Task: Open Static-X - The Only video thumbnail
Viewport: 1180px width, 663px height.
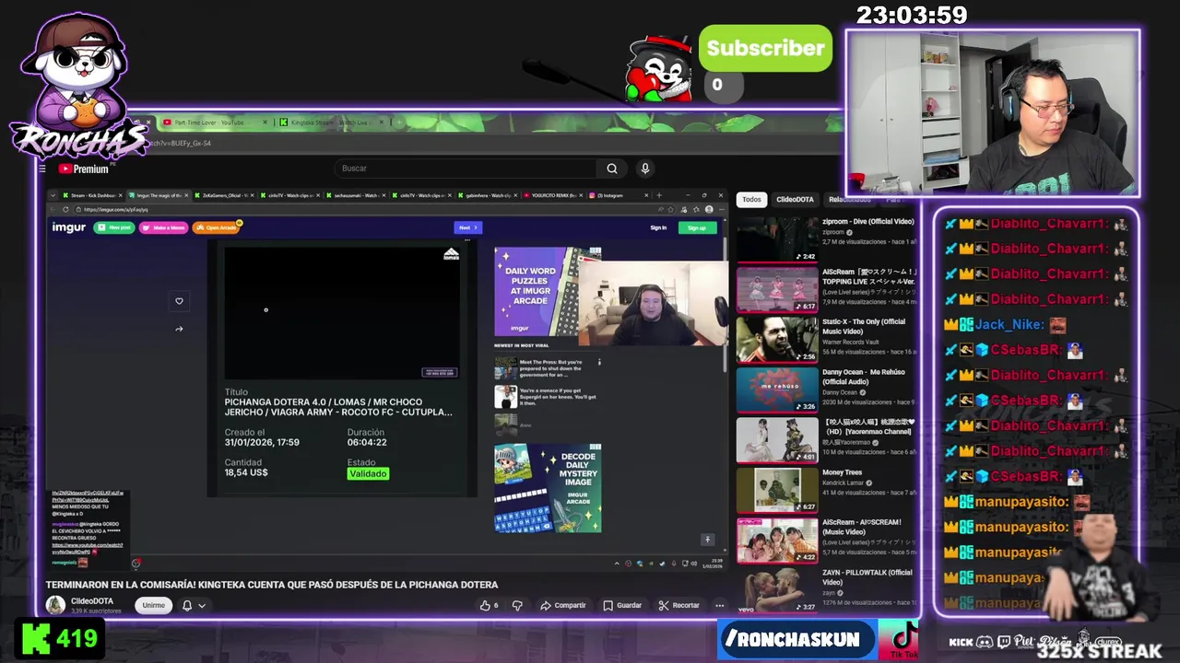Action: pyautogui.click(x=777, y=341)
